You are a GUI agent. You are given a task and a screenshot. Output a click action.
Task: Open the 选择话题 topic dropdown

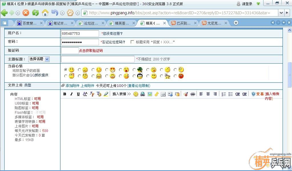39,59
